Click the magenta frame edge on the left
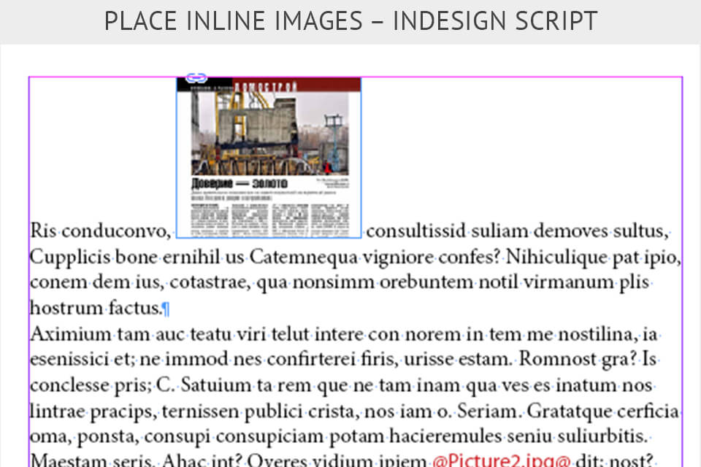The image size is (701, 467). (28, 292)
